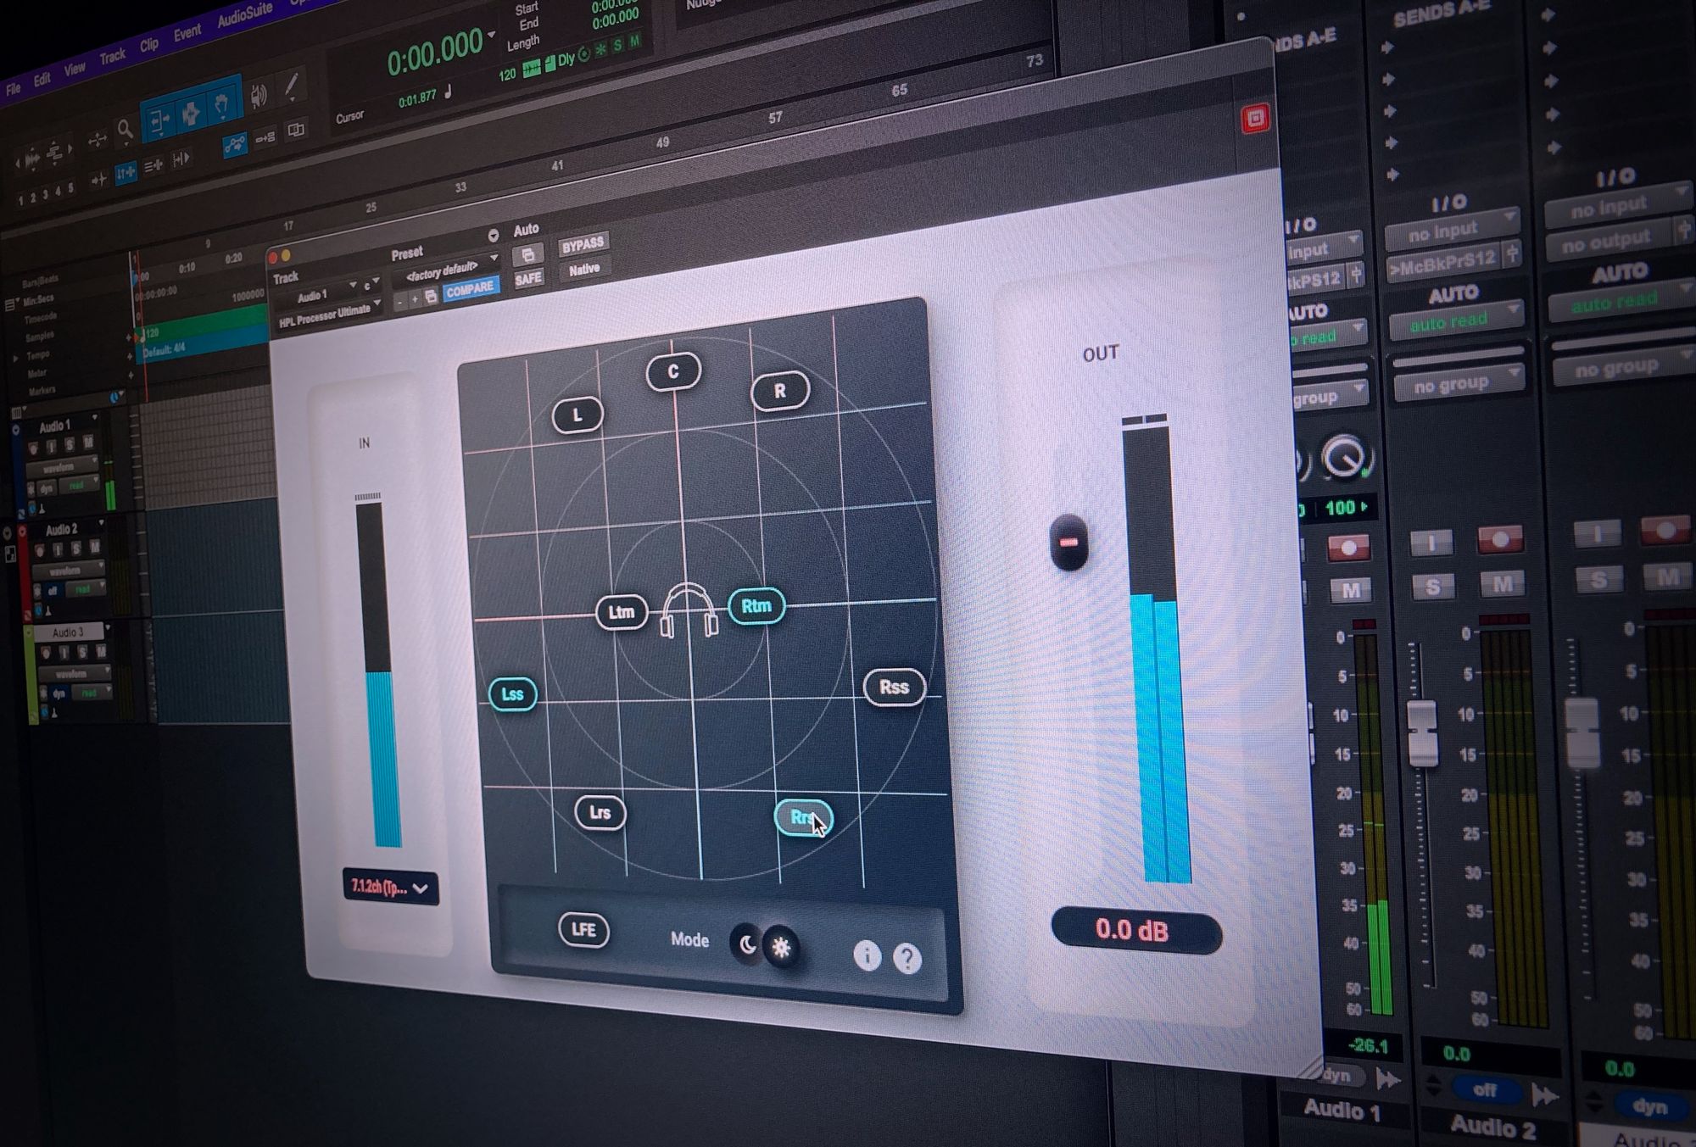Click the COMPARE button
Image resolution: width=1696 pixels, height=1147 pixels.
click(470, 289)
